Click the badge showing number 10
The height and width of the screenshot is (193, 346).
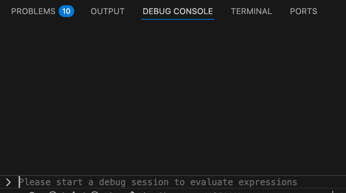click(x=66, y=11)
